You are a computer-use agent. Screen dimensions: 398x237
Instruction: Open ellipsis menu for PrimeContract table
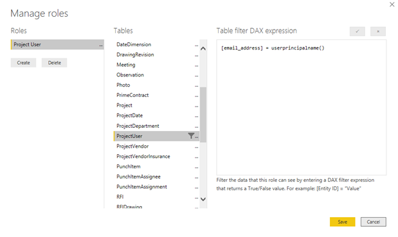(196, 96)
